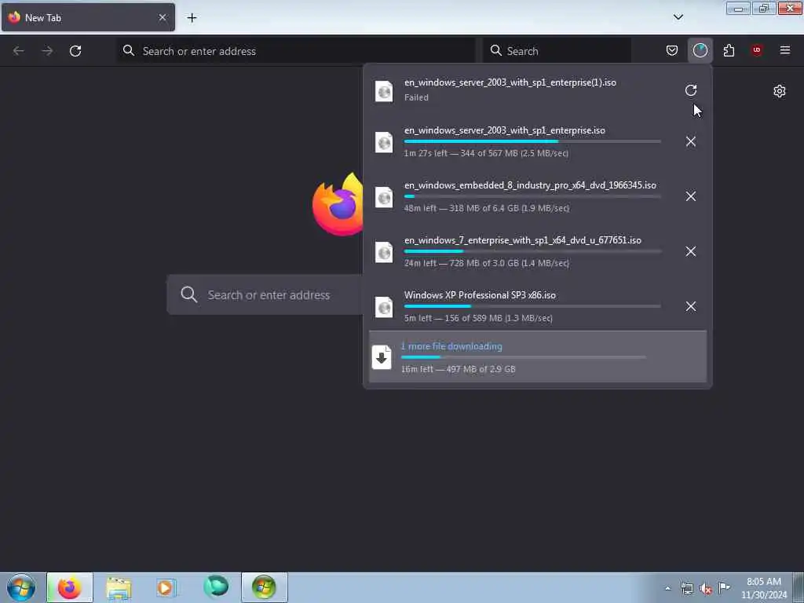The image size is (804, 603).
Task: Cancel the Windows XP Professional SP3 download
Action: [691, 306]
